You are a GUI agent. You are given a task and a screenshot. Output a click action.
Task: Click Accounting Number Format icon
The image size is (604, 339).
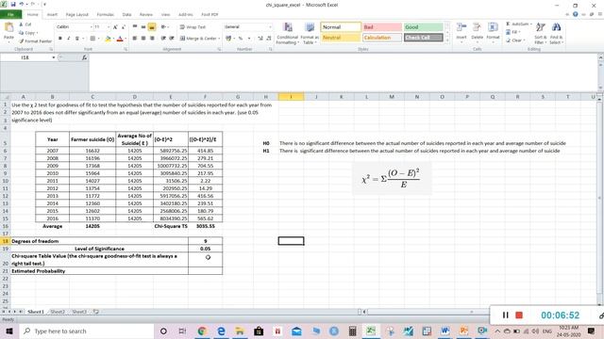[x=228, y=38]
